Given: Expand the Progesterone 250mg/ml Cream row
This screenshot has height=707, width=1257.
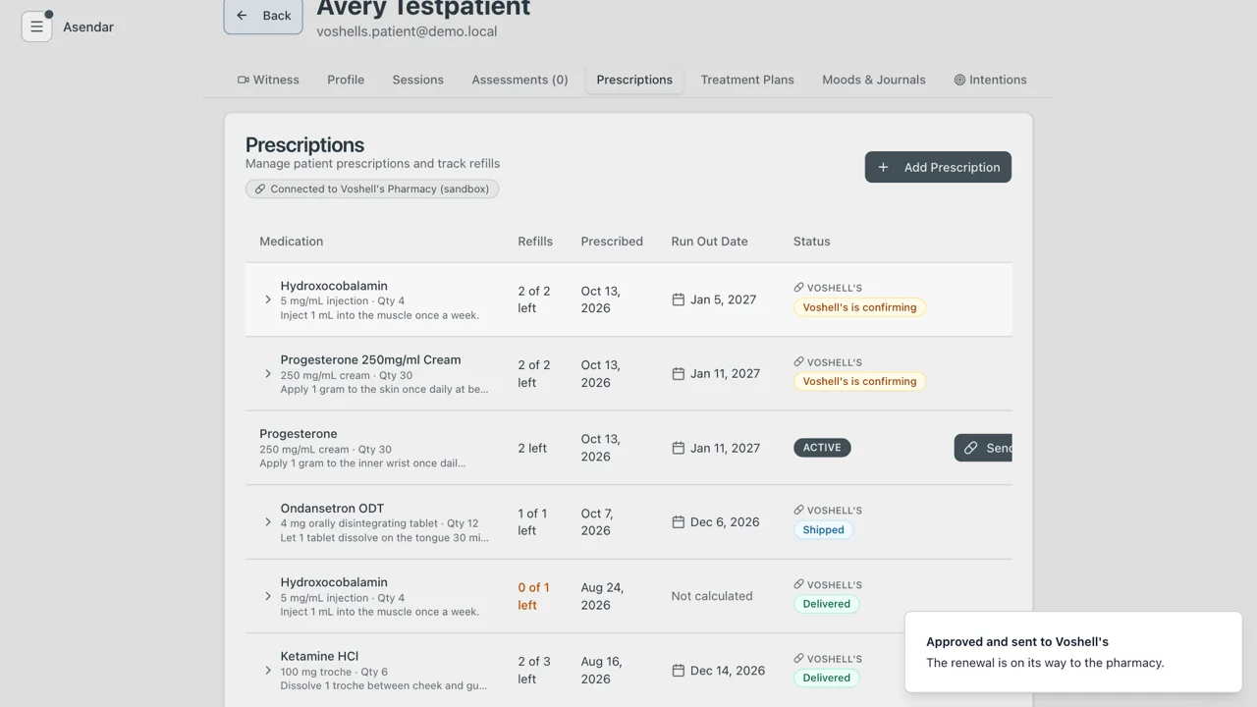Looking at the screenshot, I should pyautogui.click(x=268, y=374).
